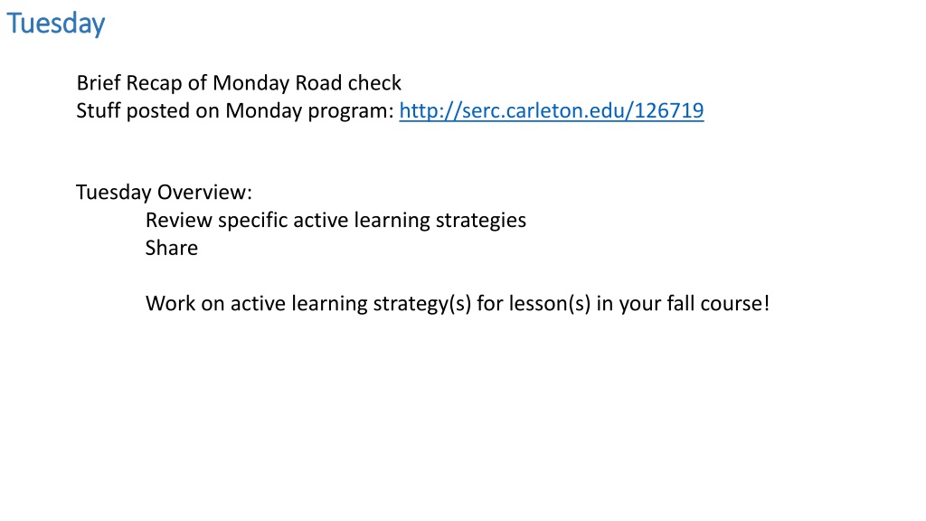
Task: Click the Share line under Tuesday Overview
Action: point(171,248)
